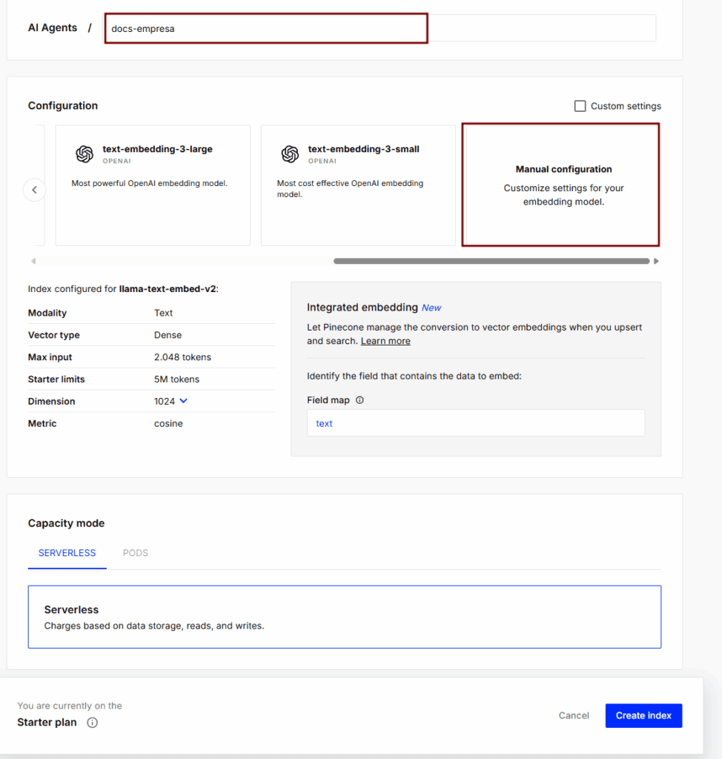
Task: Choose the text-embedding-3-small model card
Action: (358, 185)
